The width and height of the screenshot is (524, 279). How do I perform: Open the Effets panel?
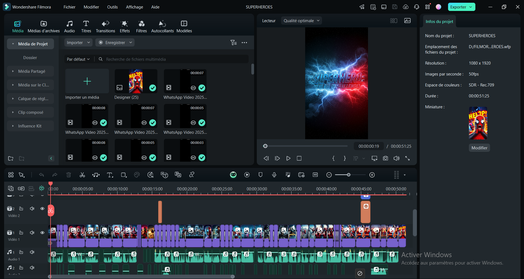[125, 27]
